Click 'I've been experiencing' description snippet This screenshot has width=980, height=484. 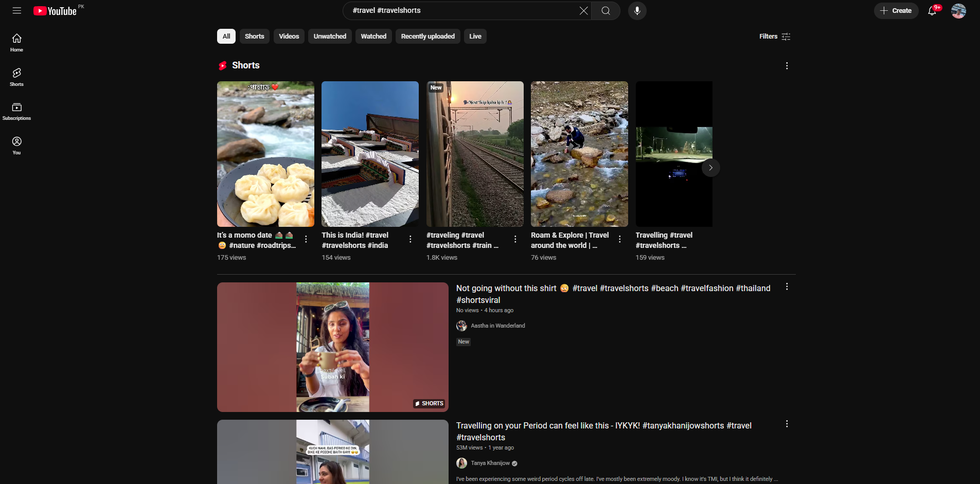click(x=617, y=479)
